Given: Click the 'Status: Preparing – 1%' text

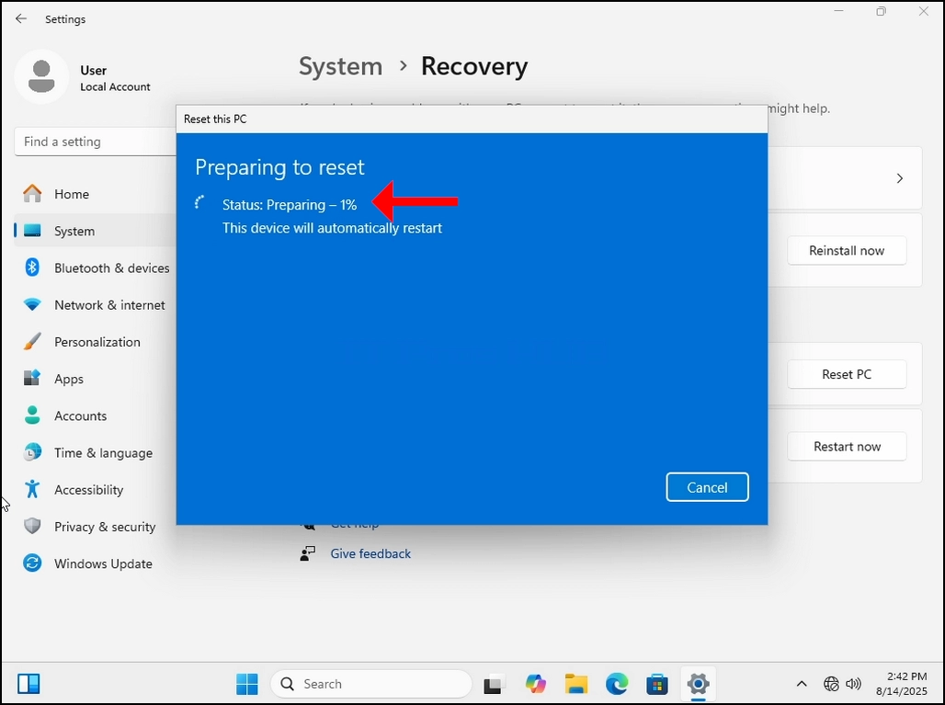Looking at the screenshot, I should [290, 205].
